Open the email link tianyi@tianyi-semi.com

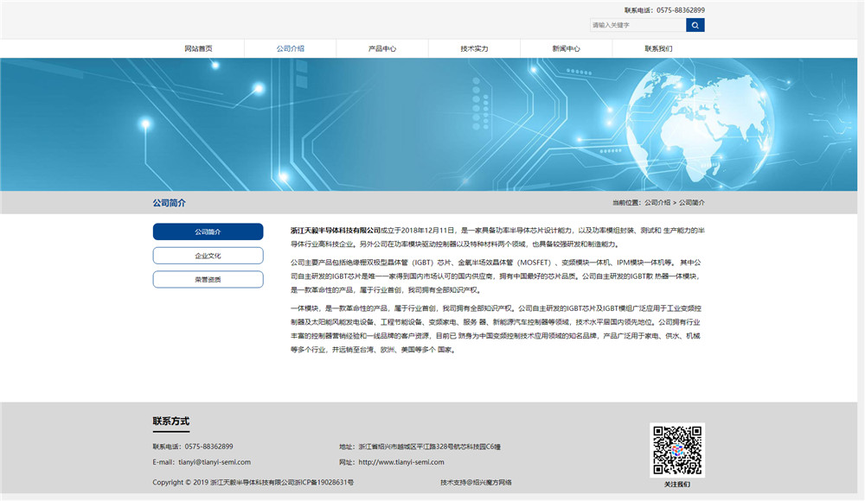click(x=214, y=461)
